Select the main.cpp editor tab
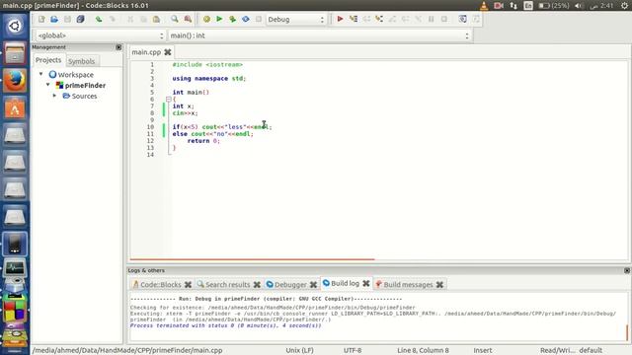 click(146, 52)
